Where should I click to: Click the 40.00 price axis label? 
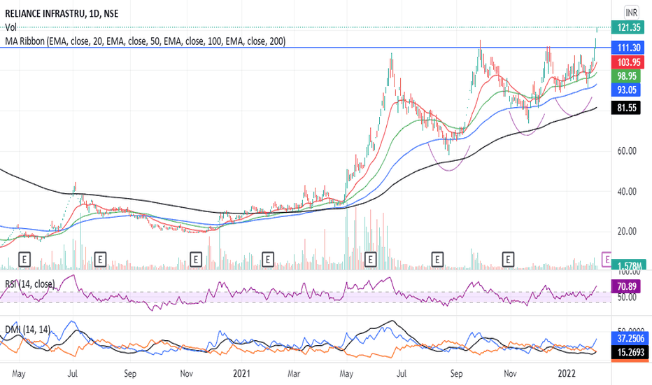(x=627, y=192)
